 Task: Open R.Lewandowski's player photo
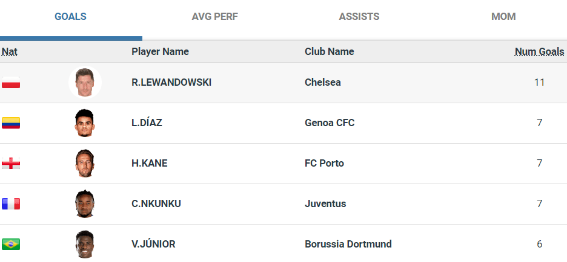(85, 83)
